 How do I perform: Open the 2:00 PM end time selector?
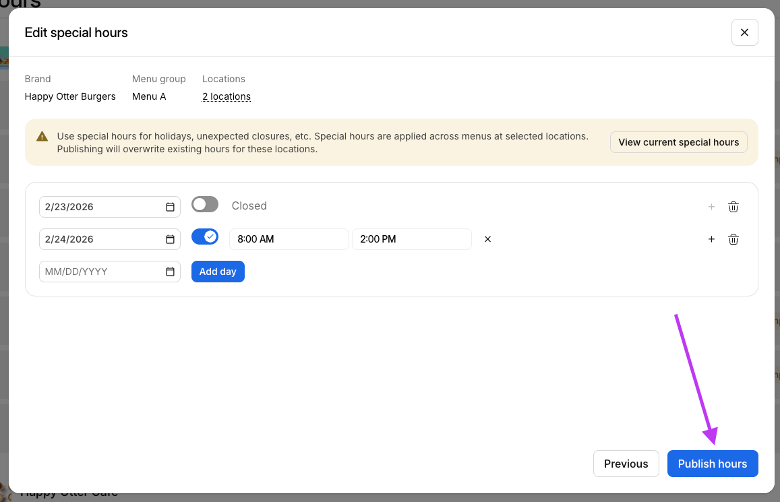click(x=411, y=239)
